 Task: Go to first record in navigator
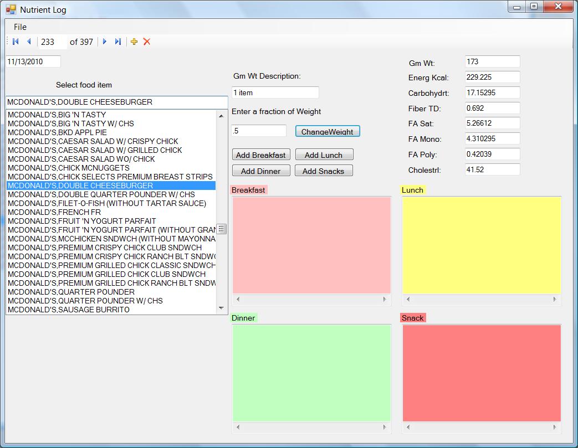16,42
